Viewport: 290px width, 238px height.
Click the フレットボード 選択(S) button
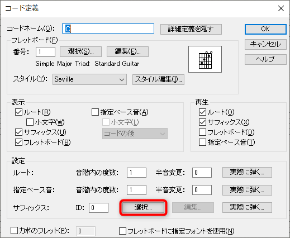(80, 51)
